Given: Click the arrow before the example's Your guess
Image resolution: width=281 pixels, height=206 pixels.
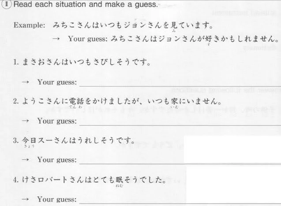Looking at the screenshot, I should [56, 39].
